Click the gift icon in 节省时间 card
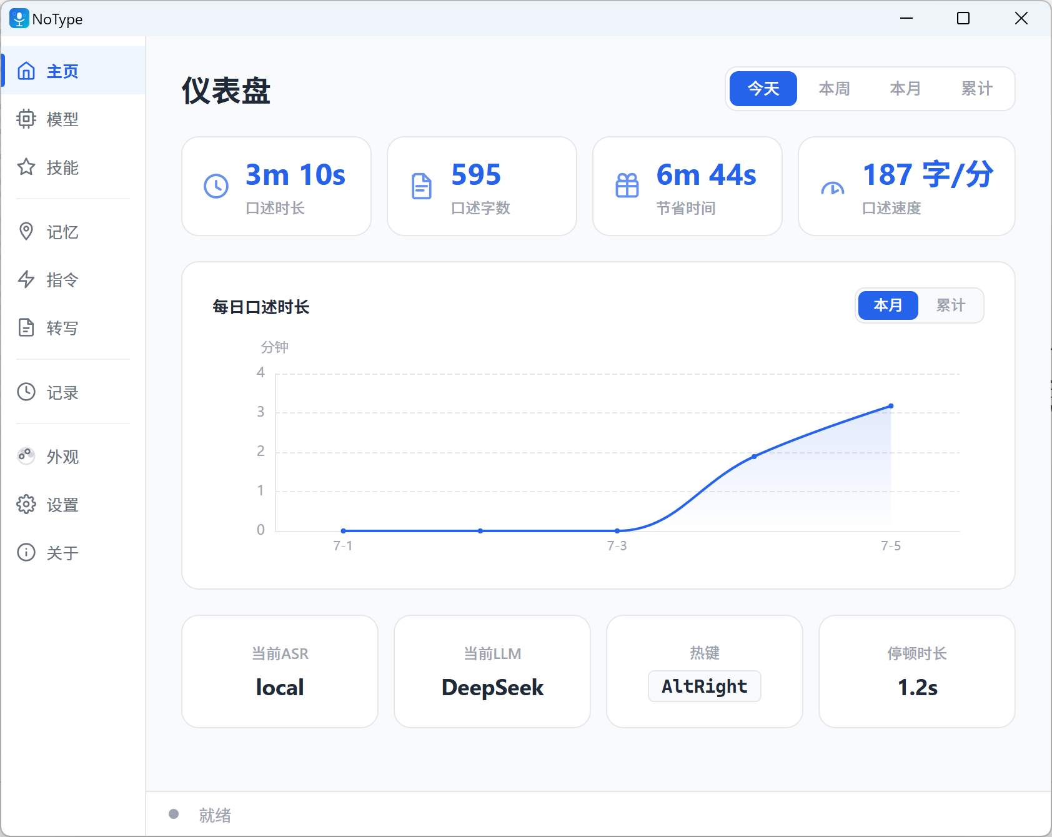This screenshot has height=837, width=1052. pos(627,186)
